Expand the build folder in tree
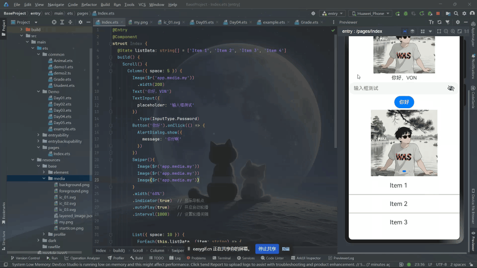The image size is (477, 268). [21, 29]
